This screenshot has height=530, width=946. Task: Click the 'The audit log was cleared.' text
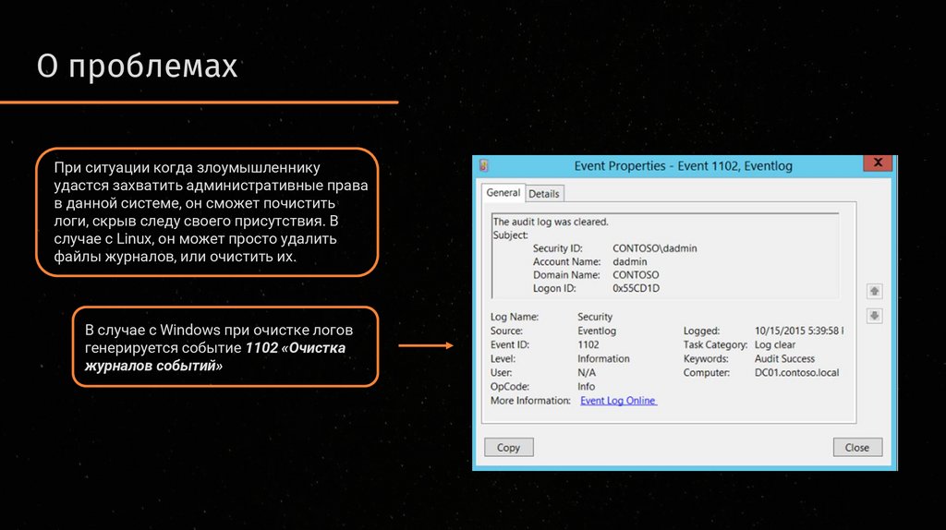pos(551,222)
